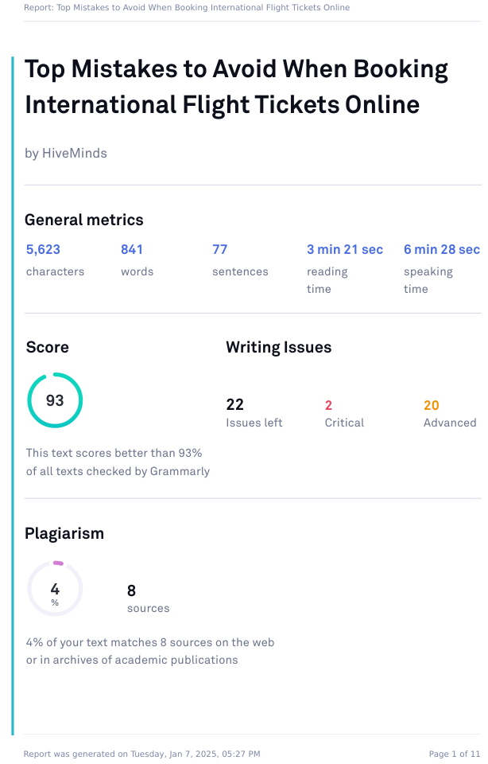Click the 'reading time' label
Image resolution: width=488 pixels, height=764 pixels.
pos(327,280)
